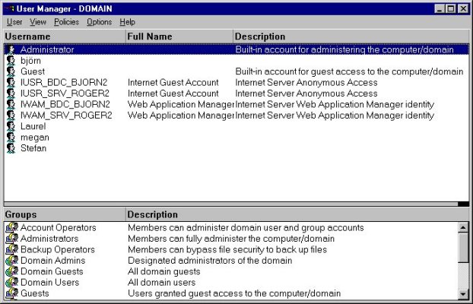Screen dimensions: 473x304
Task: Maximize the User Manager window
Action: tap(451, 8)
